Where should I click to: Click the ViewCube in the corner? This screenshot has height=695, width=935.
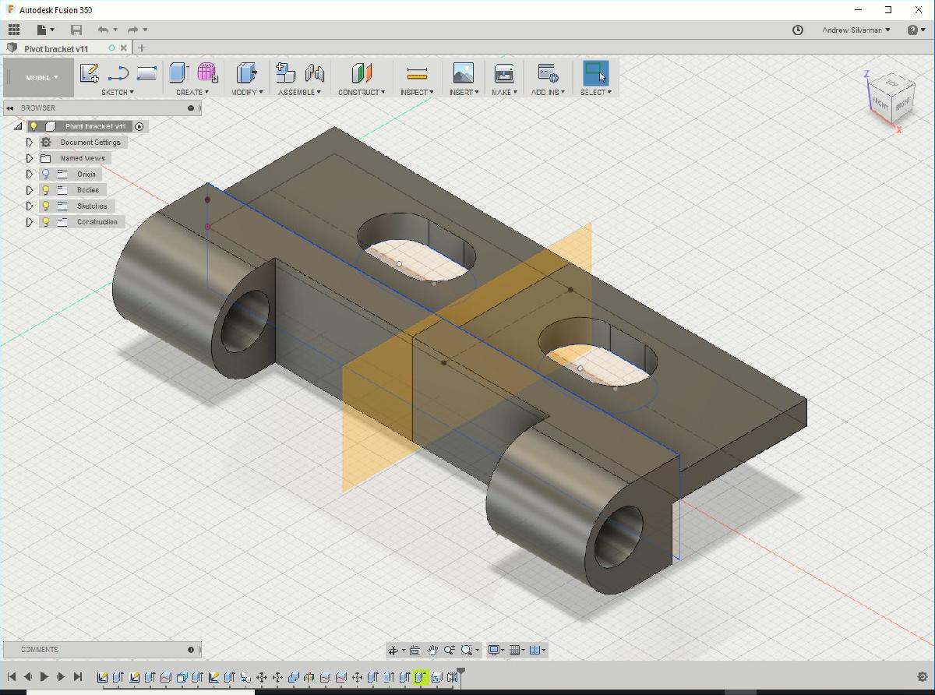[x=891, y=98]
